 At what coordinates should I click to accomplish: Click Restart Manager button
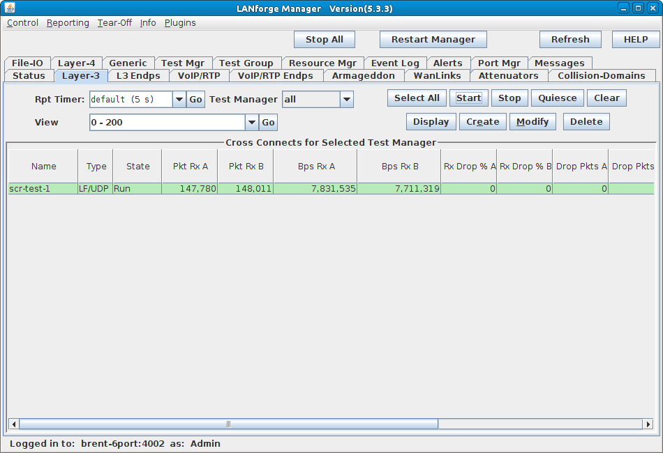tap(433, 39)
